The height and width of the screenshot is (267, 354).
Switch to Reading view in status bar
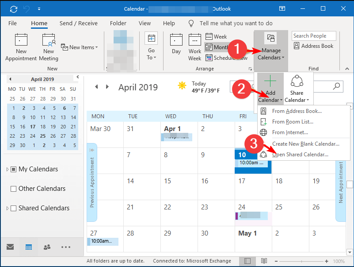coord(264,261)
